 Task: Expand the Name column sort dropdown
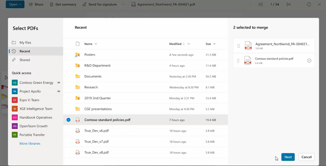(x=96, y=44)
